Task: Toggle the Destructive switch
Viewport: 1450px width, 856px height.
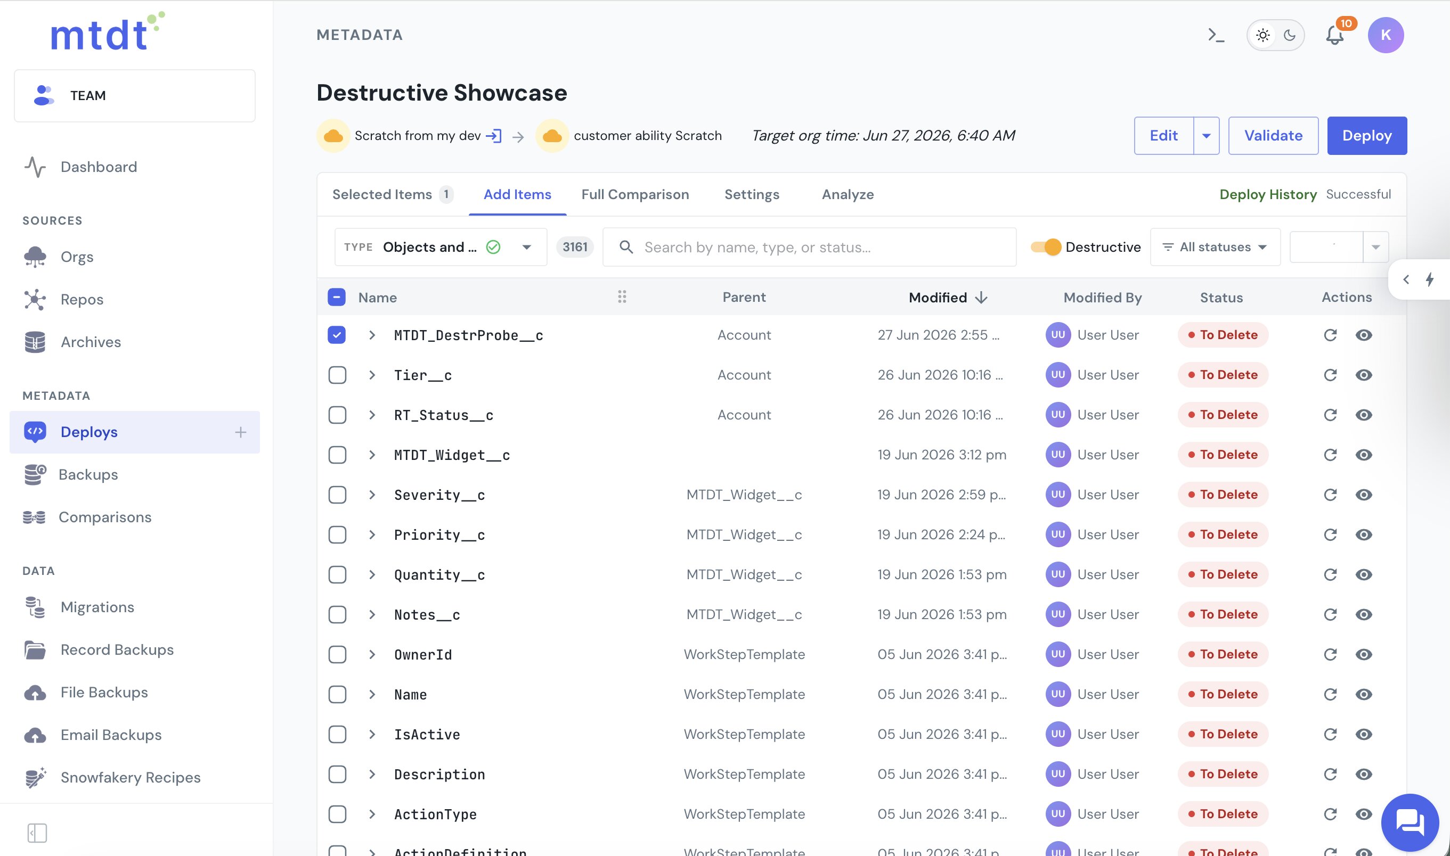Action: pos(1046,247)
